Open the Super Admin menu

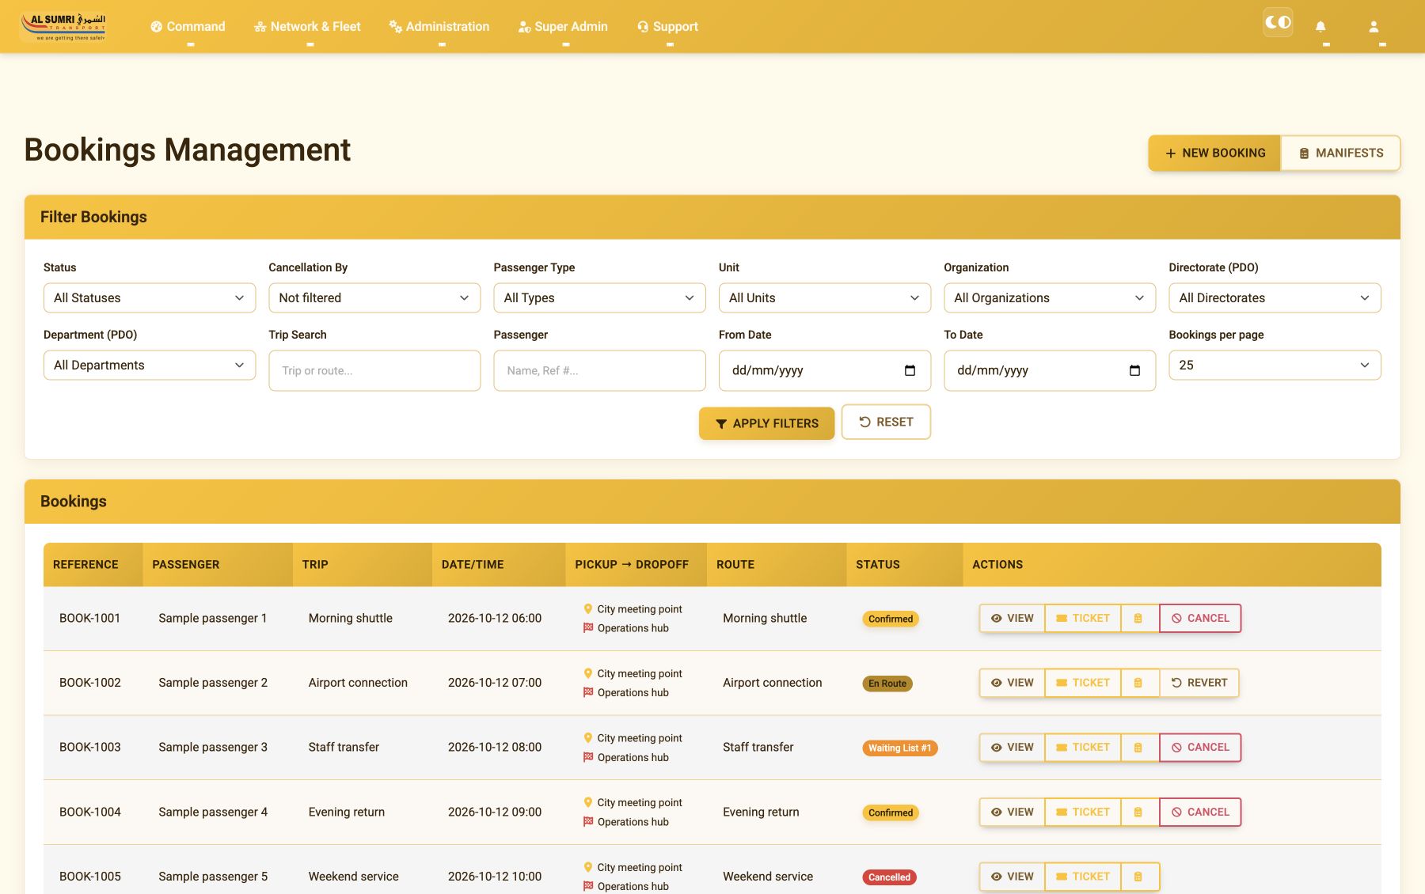(x=563, y=26)
